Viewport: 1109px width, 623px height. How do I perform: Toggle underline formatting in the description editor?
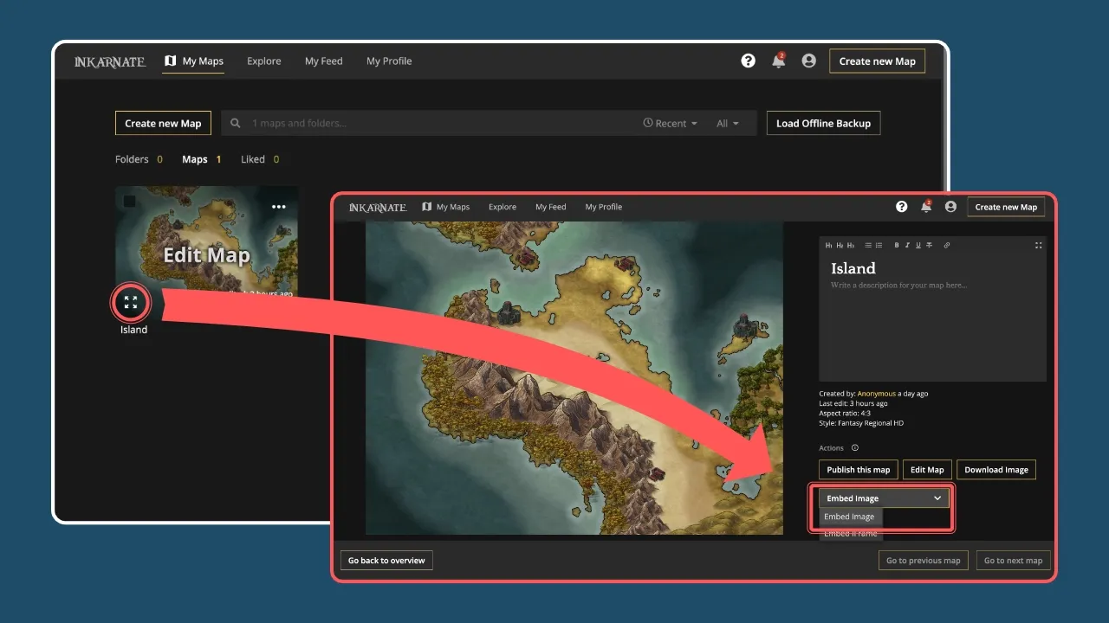[x=918, y=246]
